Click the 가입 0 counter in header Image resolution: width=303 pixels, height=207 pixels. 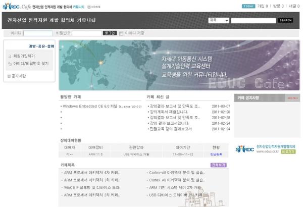(263, 6)
